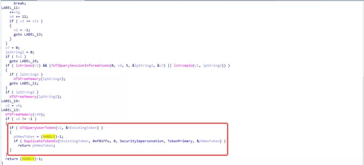Click the v7 = 0 assignment
Screen dimensions: 364x165
click(13, 47)
